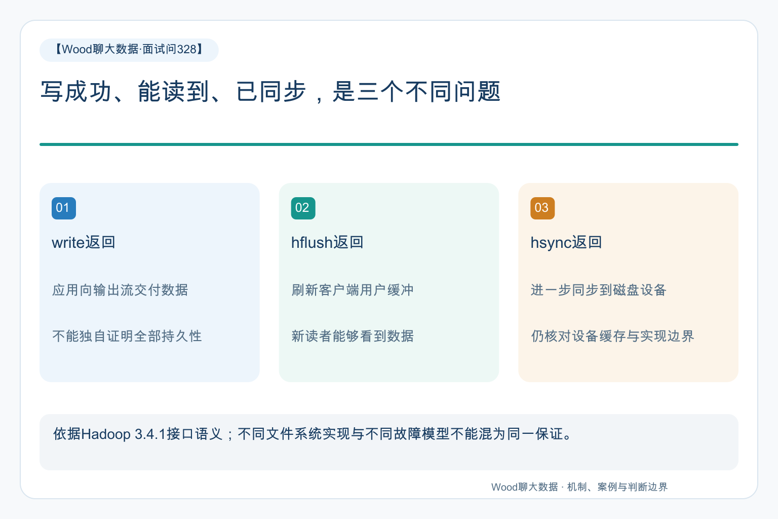The height and width of the screenshot is (519, 778).
Task: Click the line 进一步同步到磁盘设备
Action: click(x=599, y=290)
